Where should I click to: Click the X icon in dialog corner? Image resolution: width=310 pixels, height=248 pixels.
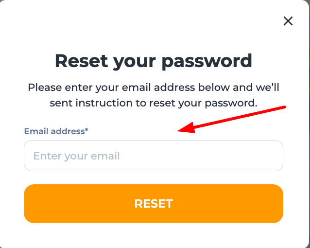point(288,21)
